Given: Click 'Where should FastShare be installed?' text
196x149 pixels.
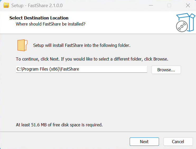Looking at the screenshot, I should tap(50, 24).
